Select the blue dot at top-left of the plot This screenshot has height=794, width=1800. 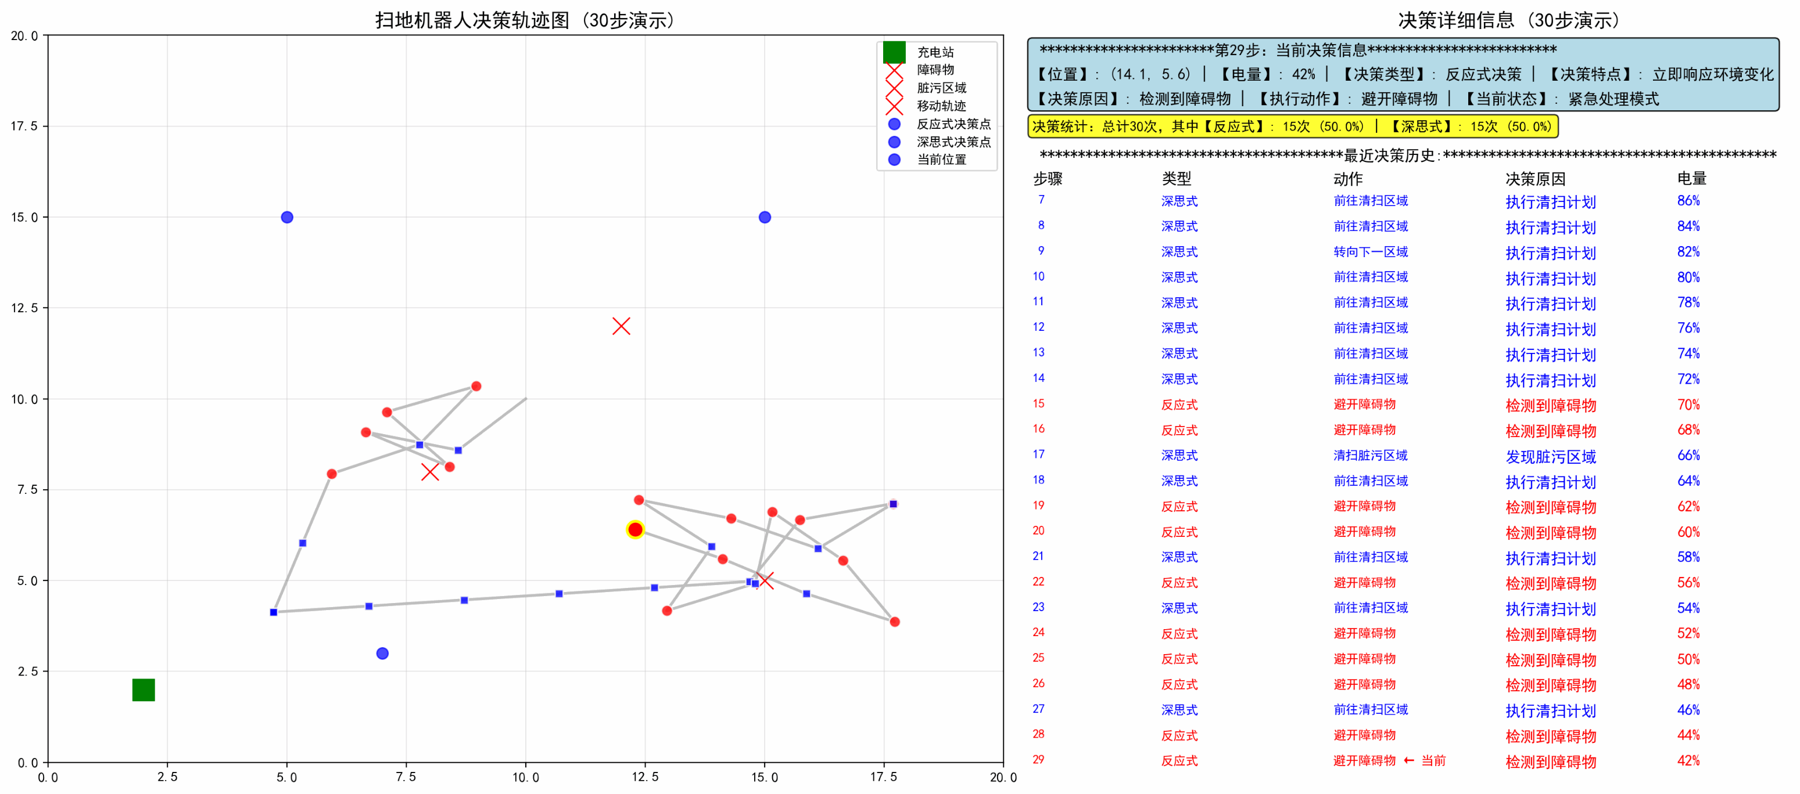click(x=286, y=217)
